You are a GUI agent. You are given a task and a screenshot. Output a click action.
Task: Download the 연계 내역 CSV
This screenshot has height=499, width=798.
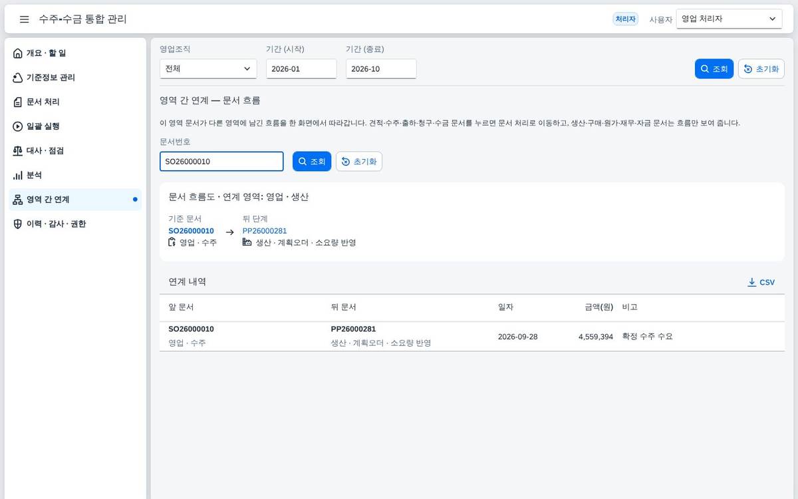tap(761, 282)
